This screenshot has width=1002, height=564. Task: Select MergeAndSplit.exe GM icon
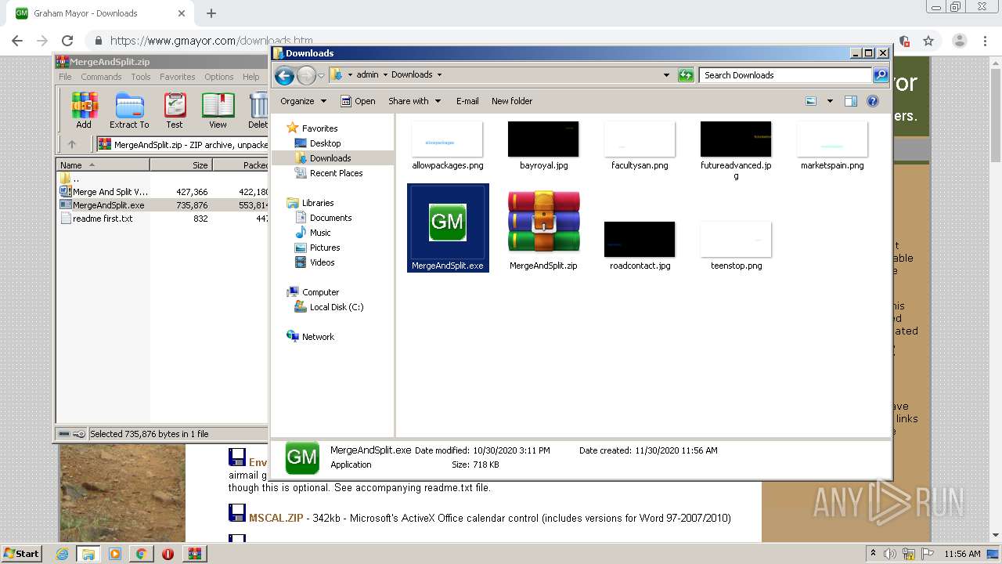click(448, 228)
